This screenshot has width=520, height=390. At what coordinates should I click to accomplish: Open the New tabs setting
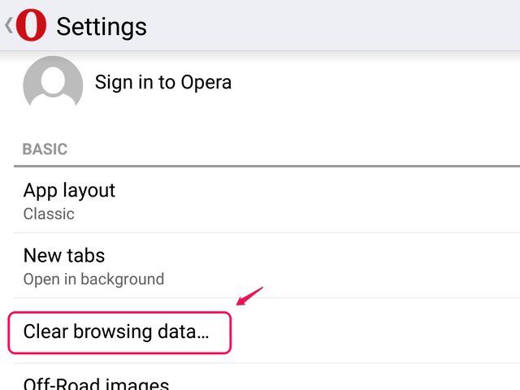[64, 255]
